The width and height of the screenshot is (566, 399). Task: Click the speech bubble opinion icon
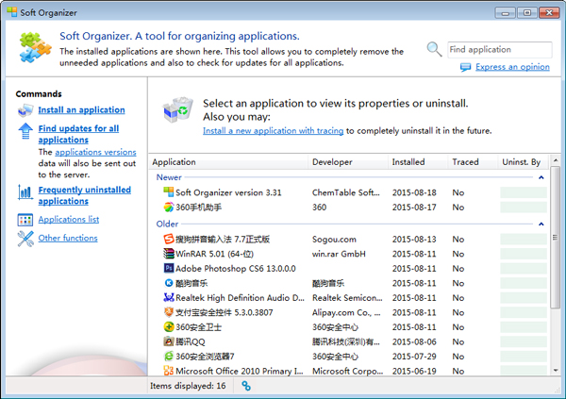coord(466,67)
